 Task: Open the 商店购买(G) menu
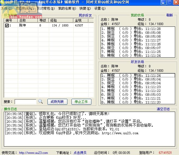pos(25,8)
